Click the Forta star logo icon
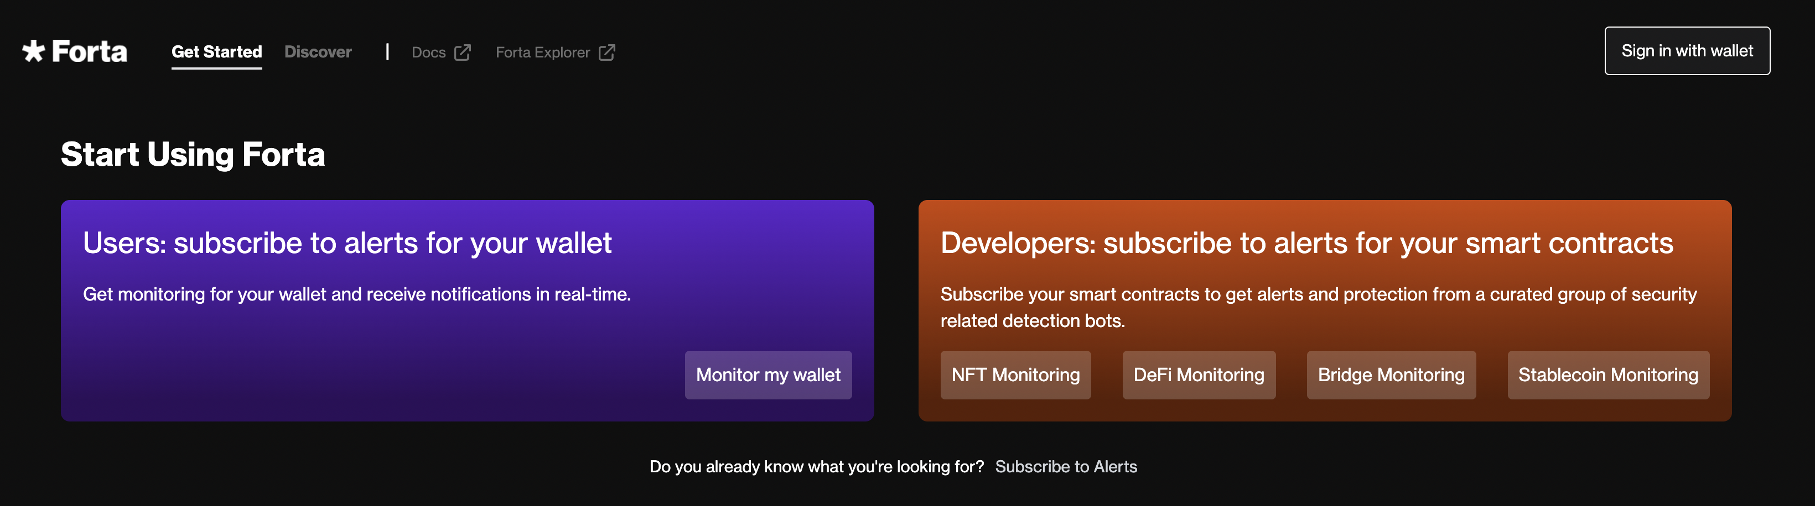Screen dimensions: 1815x506 33,51
